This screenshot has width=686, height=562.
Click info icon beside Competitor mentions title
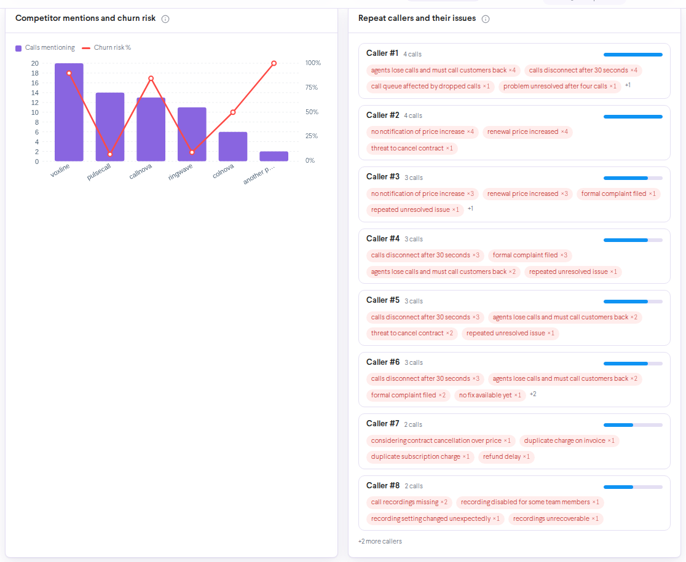click(165, 19)
